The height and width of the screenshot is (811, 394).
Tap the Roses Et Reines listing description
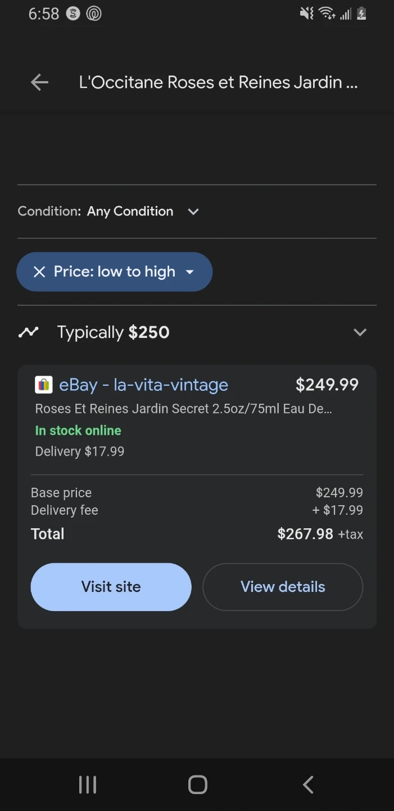[x=183, y=409]
